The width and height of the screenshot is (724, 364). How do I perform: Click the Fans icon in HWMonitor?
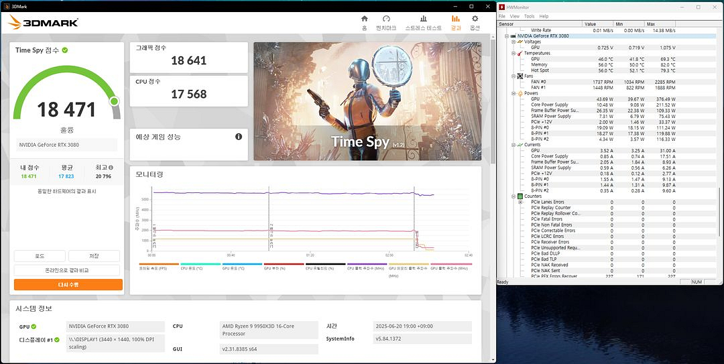[x=520, y=76]
